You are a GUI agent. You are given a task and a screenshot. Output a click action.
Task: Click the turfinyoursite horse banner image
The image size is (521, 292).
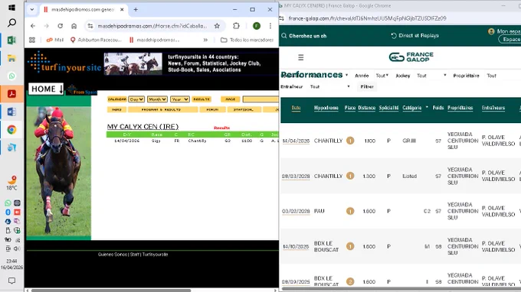point(133,63)
